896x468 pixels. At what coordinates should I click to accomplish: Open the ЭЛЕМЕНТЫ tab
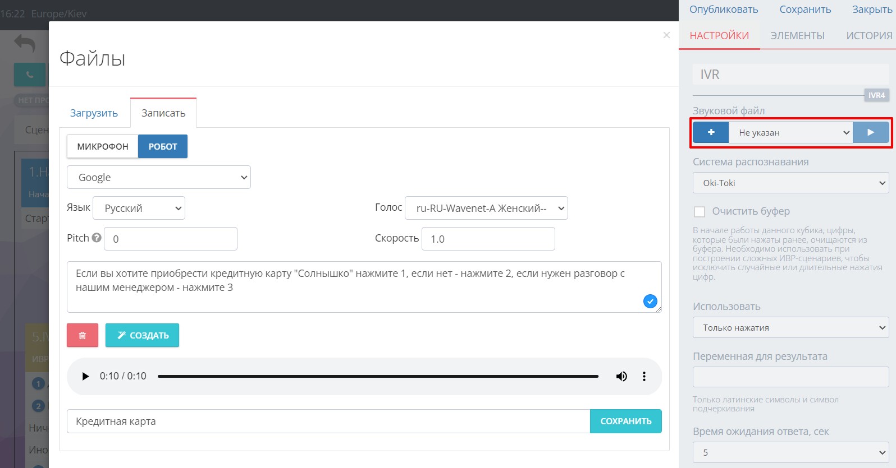tap(797, 36)
